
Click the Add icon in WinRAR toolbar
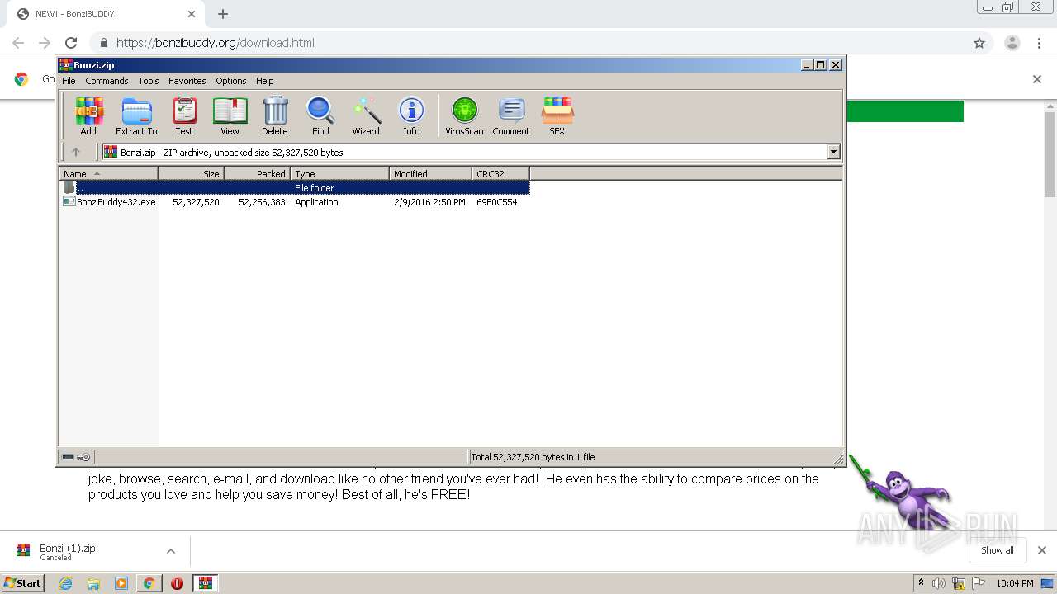(x=88, y=115)
